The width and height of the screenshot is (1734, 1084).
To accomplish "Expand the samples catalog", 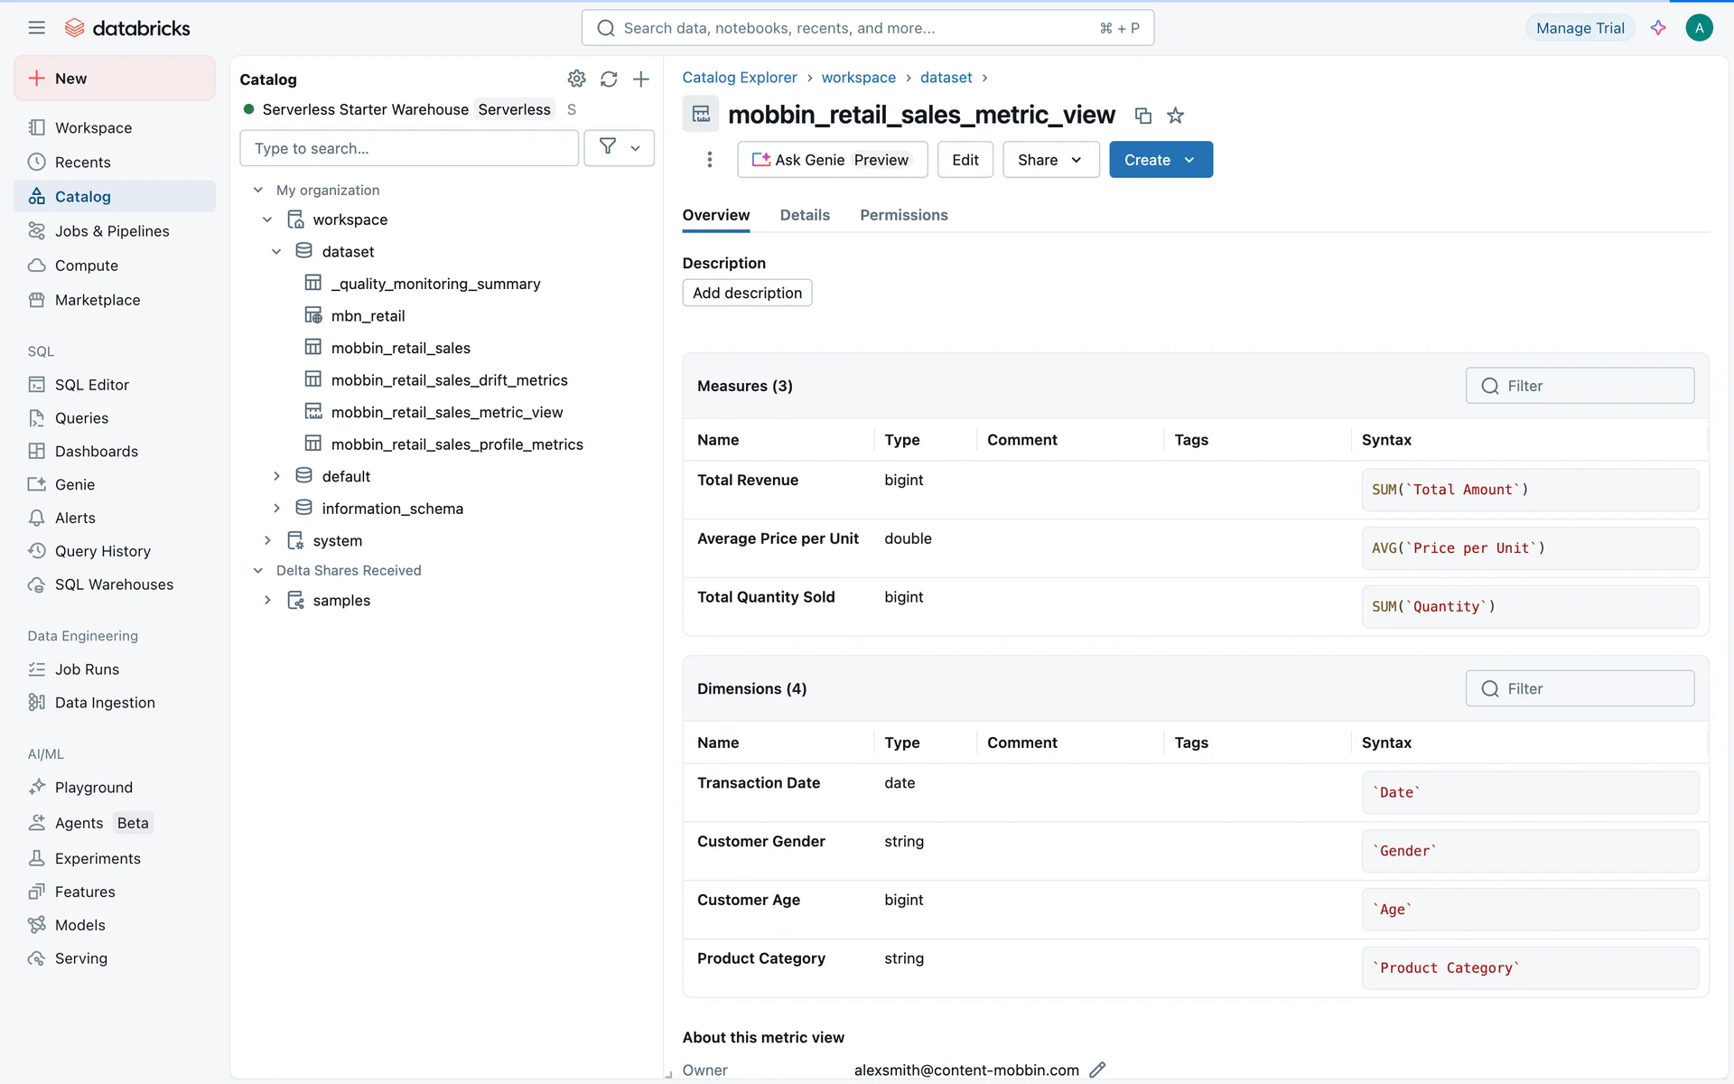I will 267,601.
